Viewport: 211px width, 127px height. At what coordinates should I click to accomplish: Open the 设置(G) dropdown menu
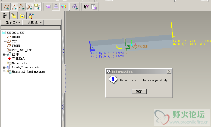[33, 22]
